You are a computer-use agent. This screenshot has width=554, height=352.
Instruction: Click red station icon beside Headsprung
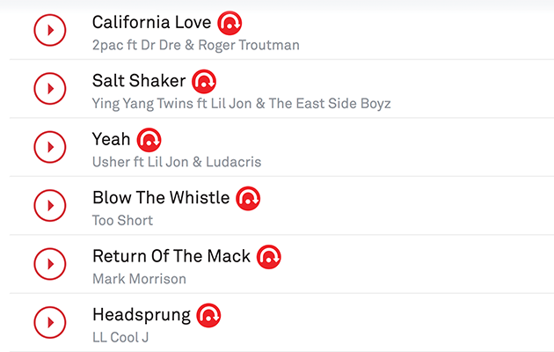(208, 315)
